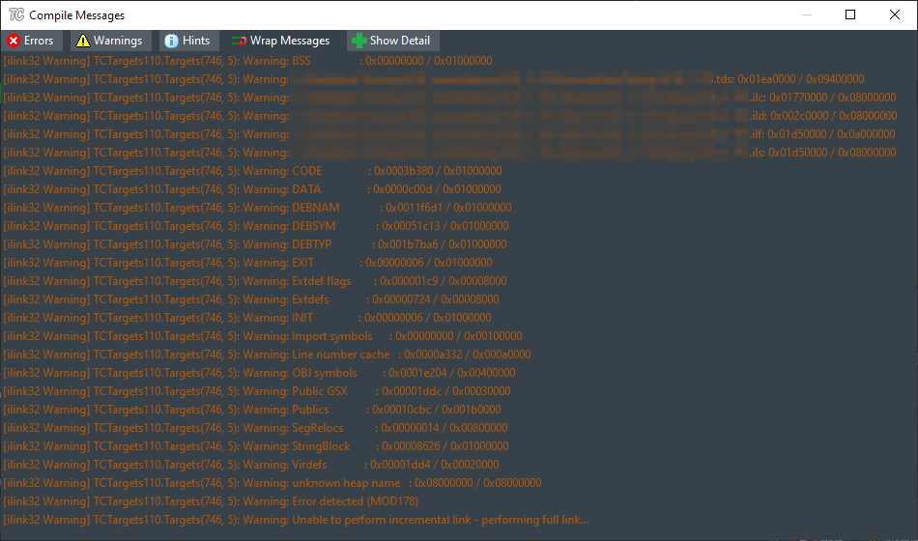
Task: Close the Compile Messages window
Action: point(895,14)
